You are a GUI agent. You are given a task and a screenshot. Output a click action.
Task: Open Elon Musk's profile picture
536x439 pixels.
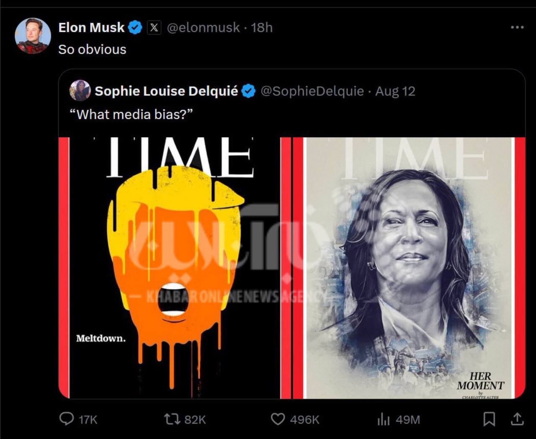33,36
